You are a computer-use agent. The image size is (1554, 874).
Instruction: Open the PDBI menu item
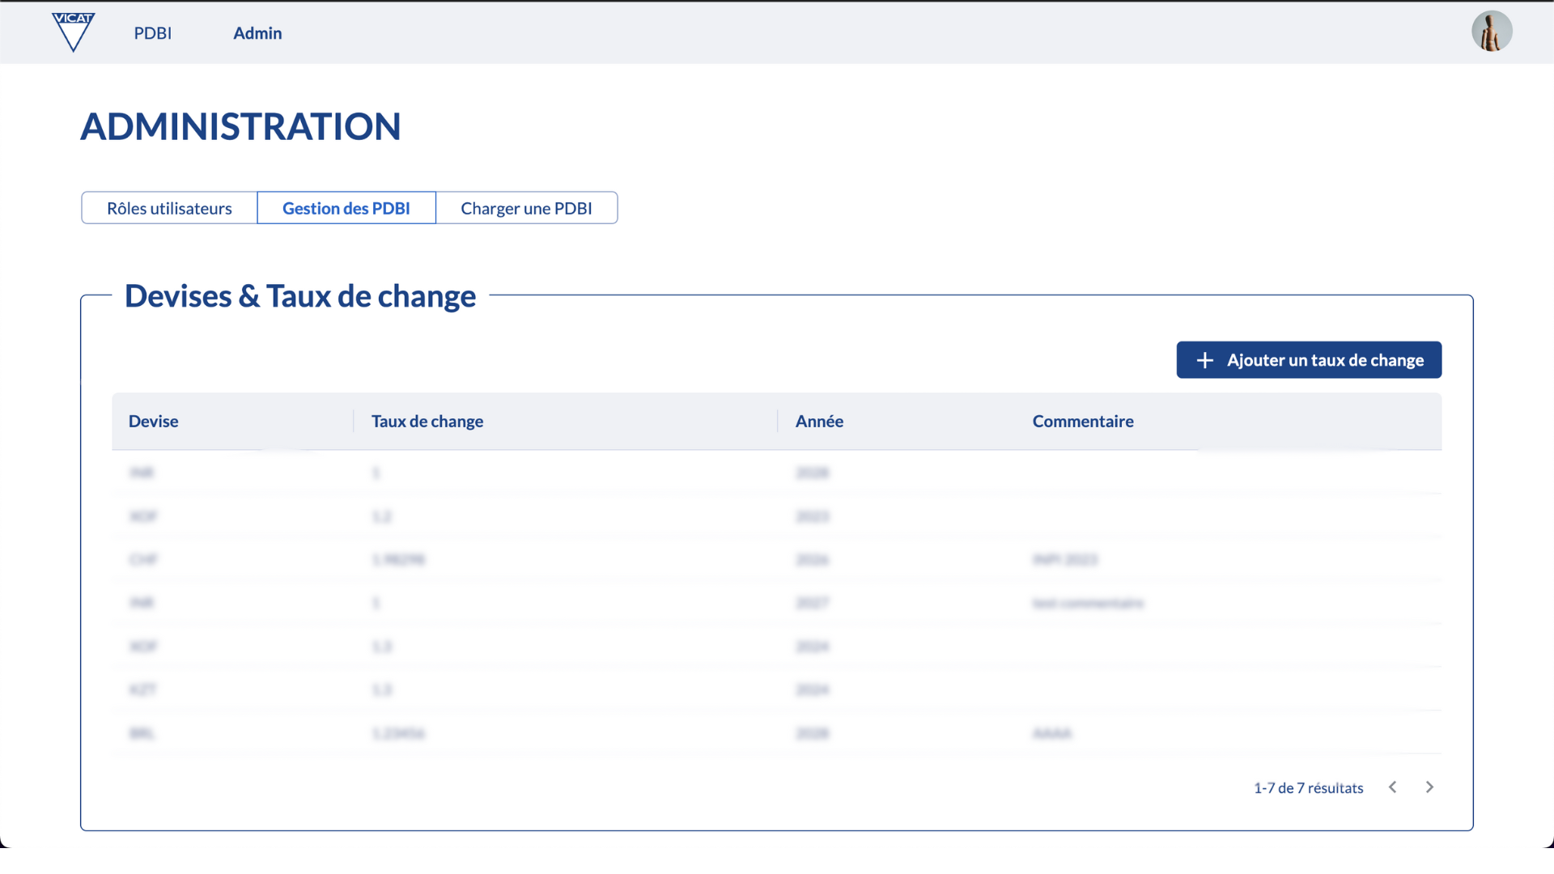pyautogui.click(x=153, y=33)
